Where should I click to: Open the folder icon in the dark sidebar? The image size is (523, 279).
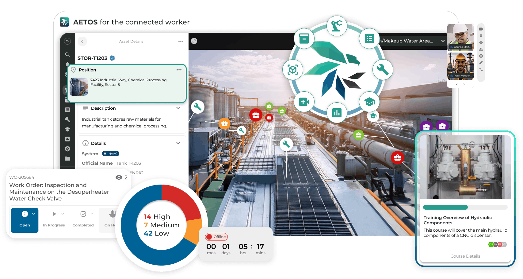67,159
